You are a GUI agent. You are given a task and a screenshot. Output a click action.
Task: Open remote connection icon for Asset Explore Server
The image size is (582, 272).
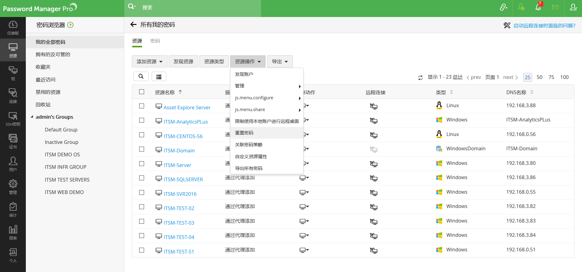click(x=374, y=106)
